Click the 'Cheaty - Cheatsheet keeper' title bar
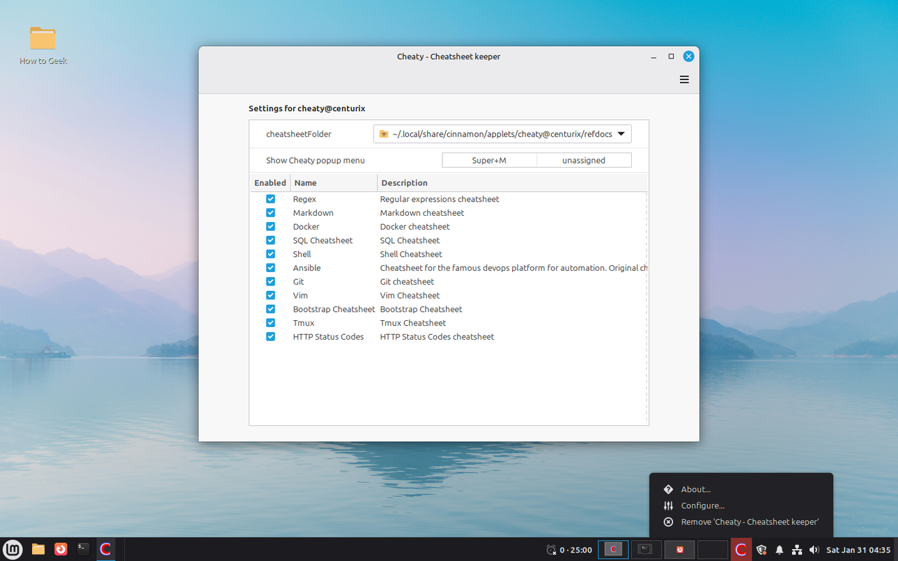 (449, 56)
